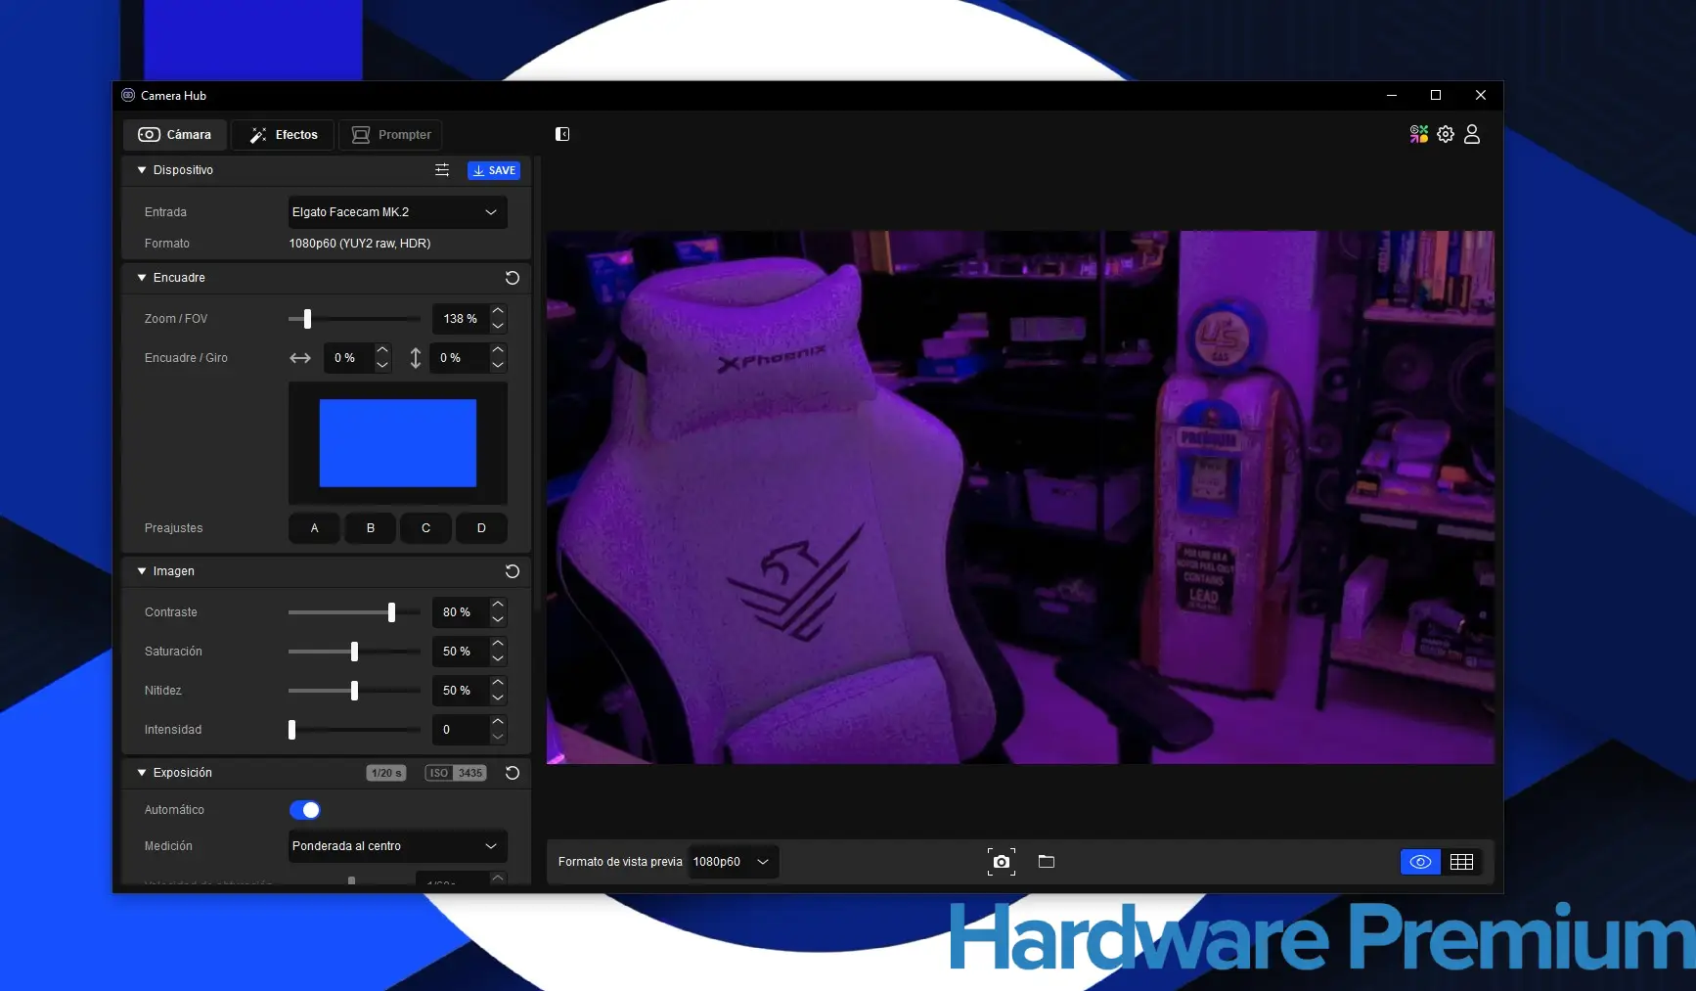Collapse the Exposición section
The height and width of the screenshot is (991, 1696).
coord(142,773)
